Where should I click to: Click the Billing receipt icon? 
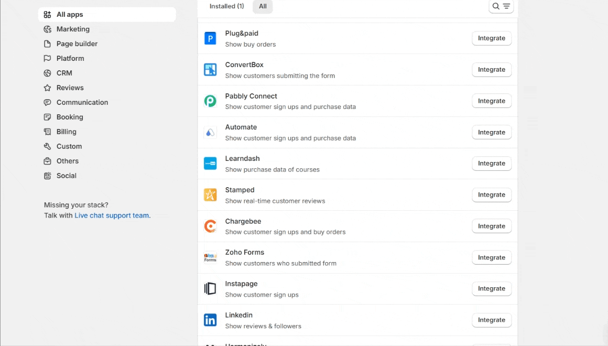[x=47, y=132]
